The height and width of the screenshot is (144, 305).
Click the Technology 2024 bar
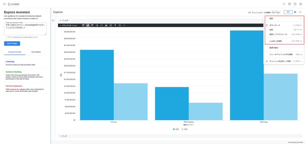click(x=281, y=97)
